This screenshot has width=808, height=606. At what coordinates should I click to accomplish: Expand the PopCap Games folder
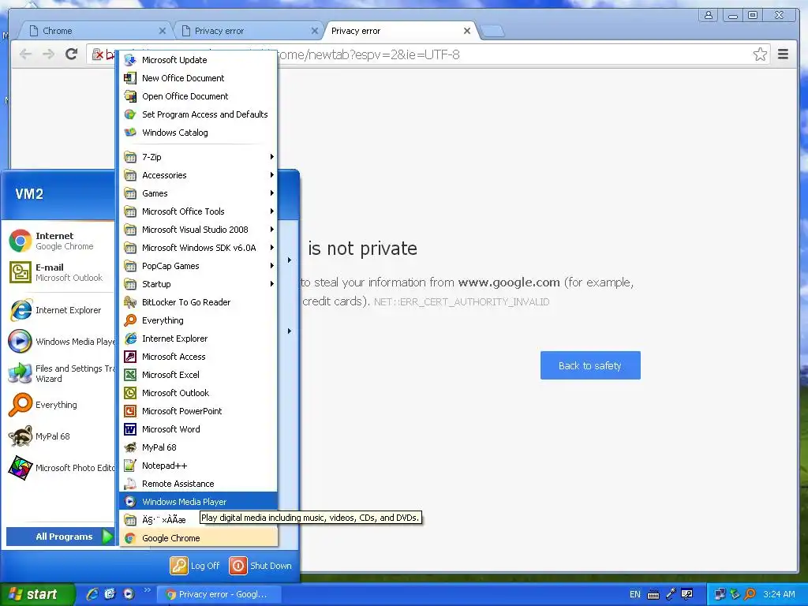pos(198,265)
